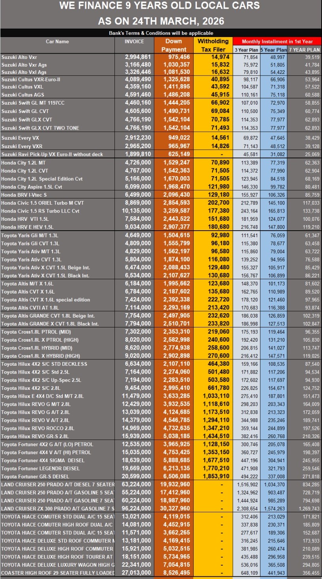Click the Toyota Hilux REVO ROCCO 2.8L cell

38,428
